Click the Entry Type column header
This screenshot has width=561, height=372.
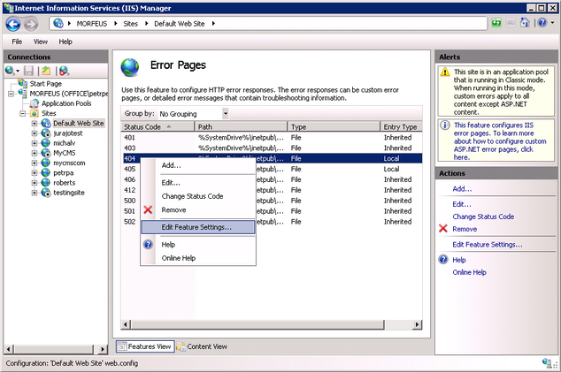(400, 127)
